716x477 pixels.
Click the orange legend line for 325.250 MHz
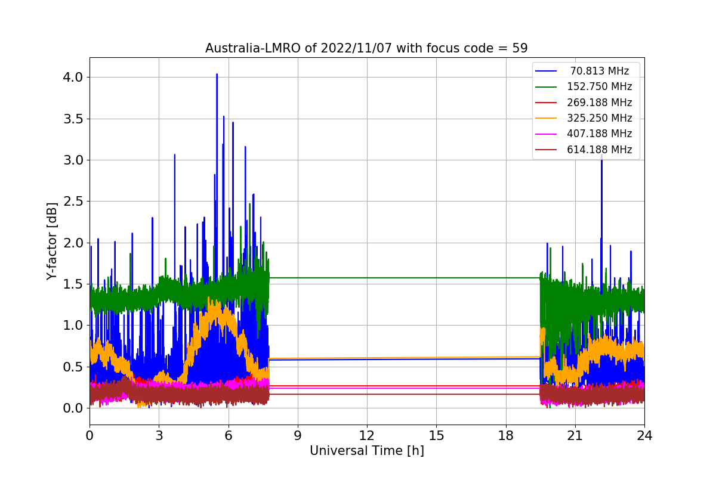547,119
